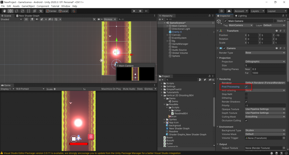Open the Layer Default dropdown

(274, 25)
